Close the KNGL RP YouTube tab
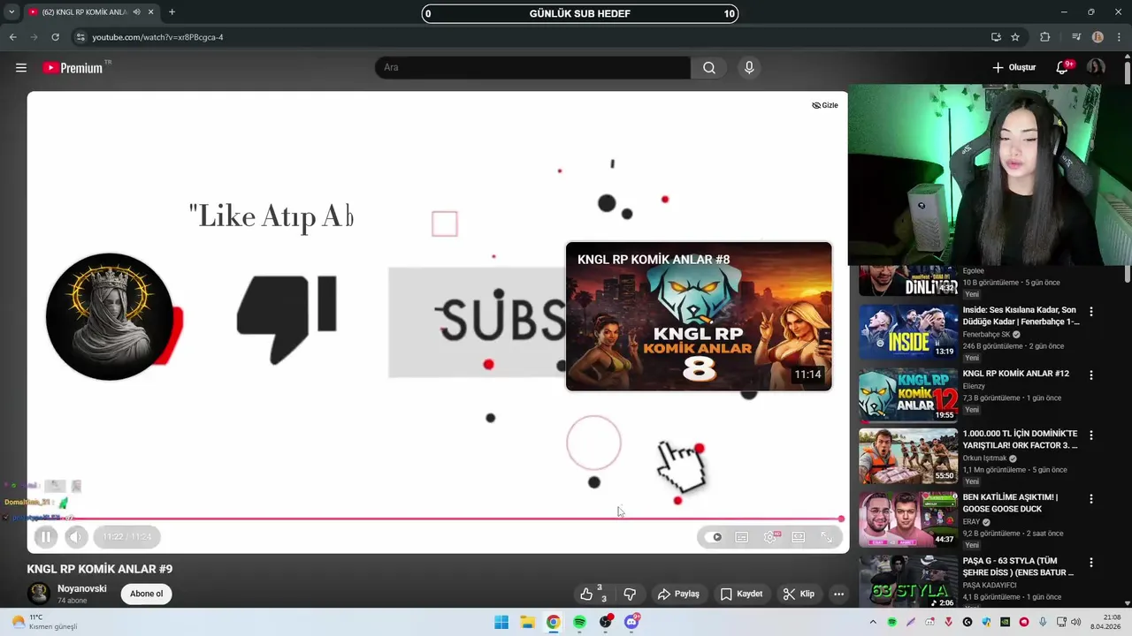This screenshot has width=1132, height=636. pos(151,12)
